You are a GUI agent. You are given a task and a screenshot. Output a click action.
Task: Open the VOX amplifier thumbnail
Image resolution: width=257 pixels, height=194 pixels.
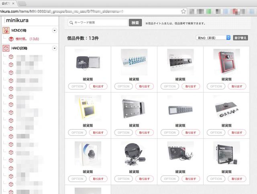[226, 155]
